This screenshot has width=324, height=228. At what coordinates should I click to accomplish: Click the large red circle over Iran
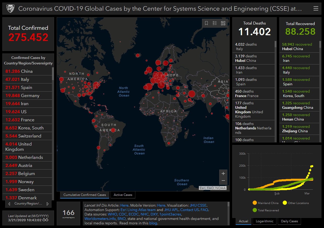tap(192, 94)
